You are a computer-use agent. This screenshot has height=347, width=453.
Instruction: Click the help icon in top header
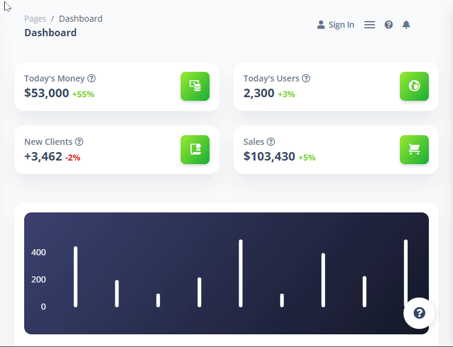[x=388, y=25]
